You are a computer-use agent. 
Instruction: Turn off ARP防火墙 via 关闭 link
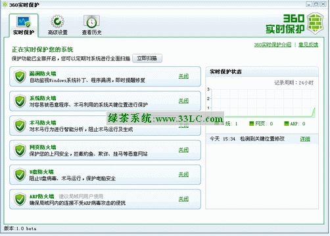pyautogui.click(x=183, y=199)
